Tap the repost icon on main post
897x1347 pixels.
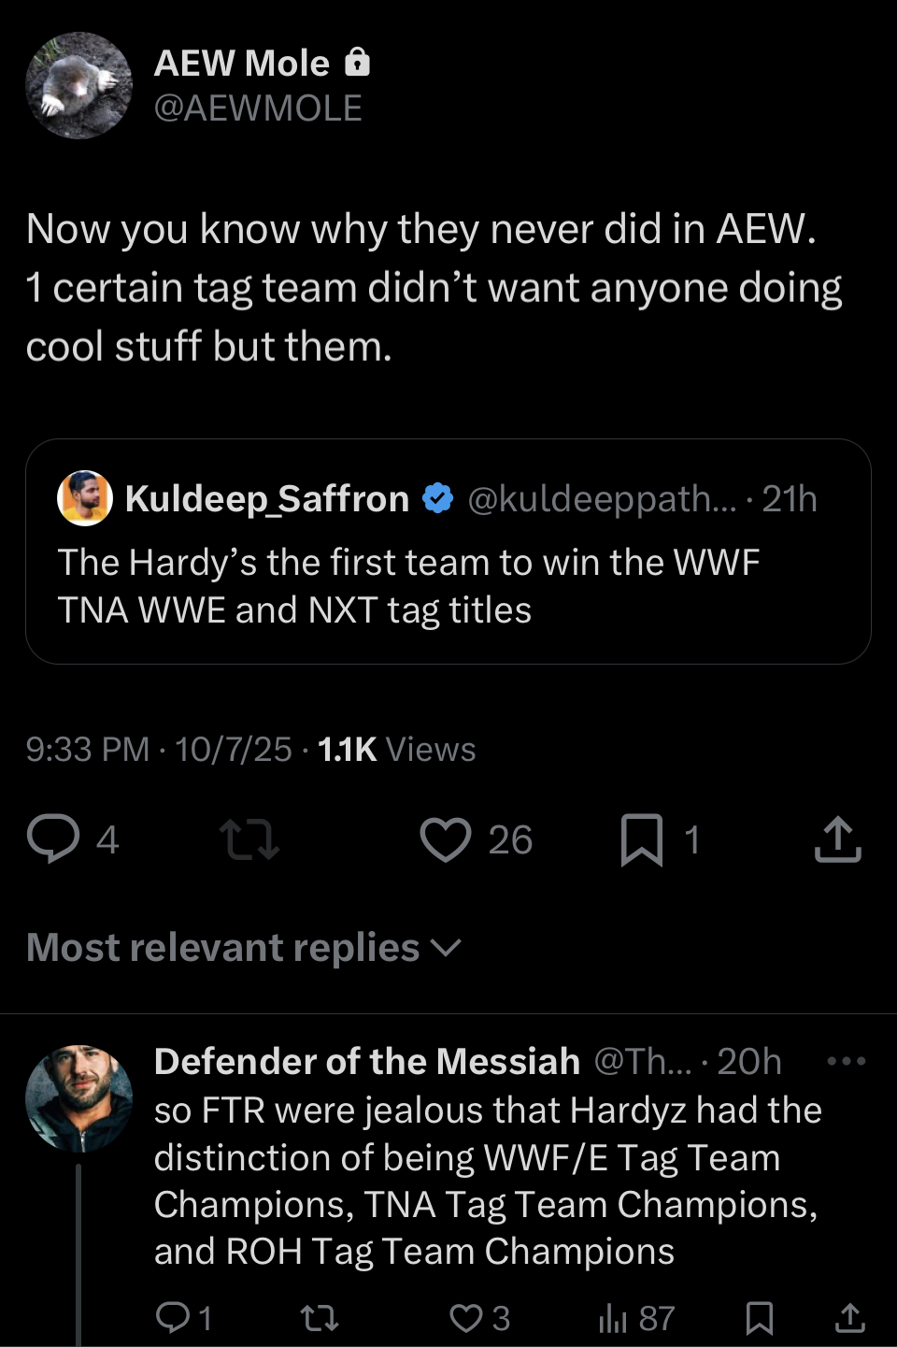249,838
